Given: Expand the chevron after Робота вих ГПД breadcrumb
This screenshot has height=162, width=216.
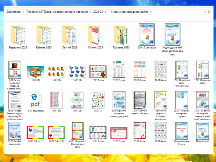Looking at the screenshot, I should point(91,12).
